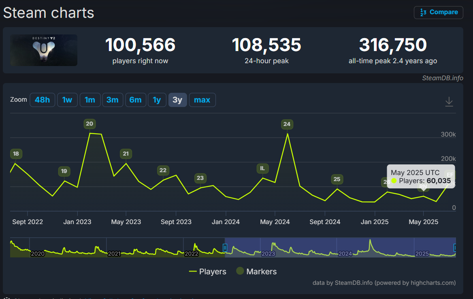Open event marker 20

click(x=89, y=124)
